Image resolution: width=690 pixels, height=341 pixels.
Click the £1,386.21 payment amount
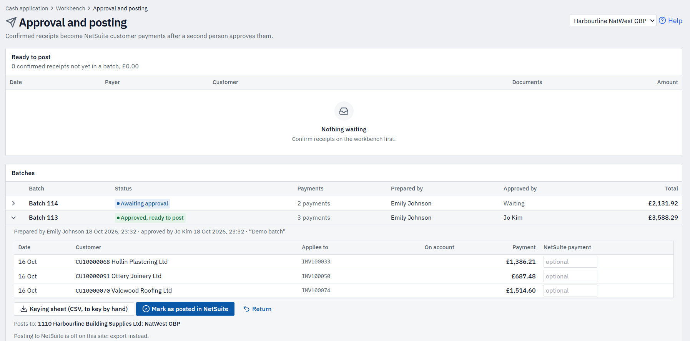tap(521, 262)
